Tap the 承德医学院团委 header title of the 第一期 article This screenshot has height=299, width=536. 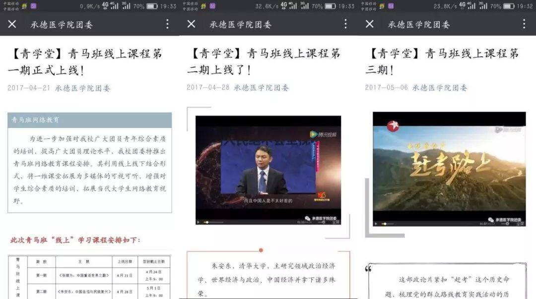[x=62, y=24]
